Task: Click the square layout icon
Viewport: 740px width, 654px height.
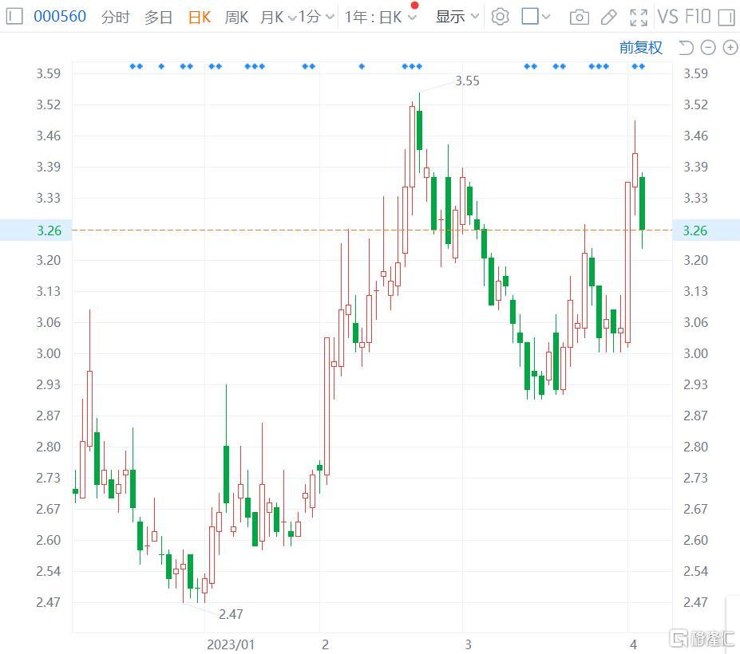Action: 530,17
